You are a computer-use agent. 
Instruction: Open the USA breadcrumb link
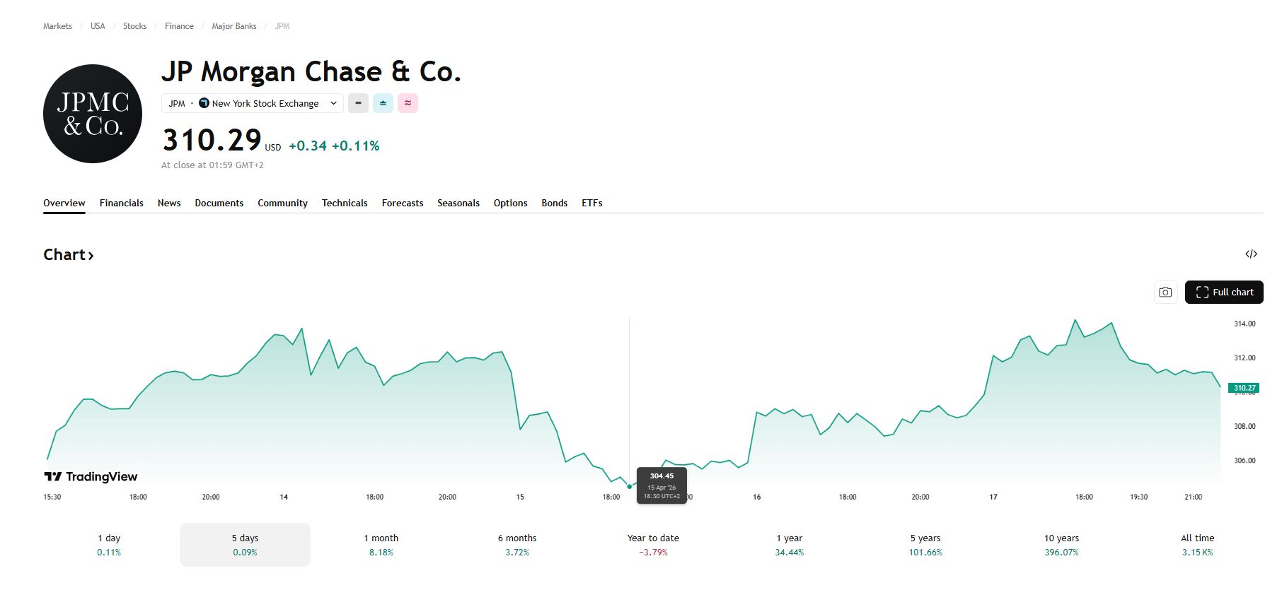tap(98, 26)
